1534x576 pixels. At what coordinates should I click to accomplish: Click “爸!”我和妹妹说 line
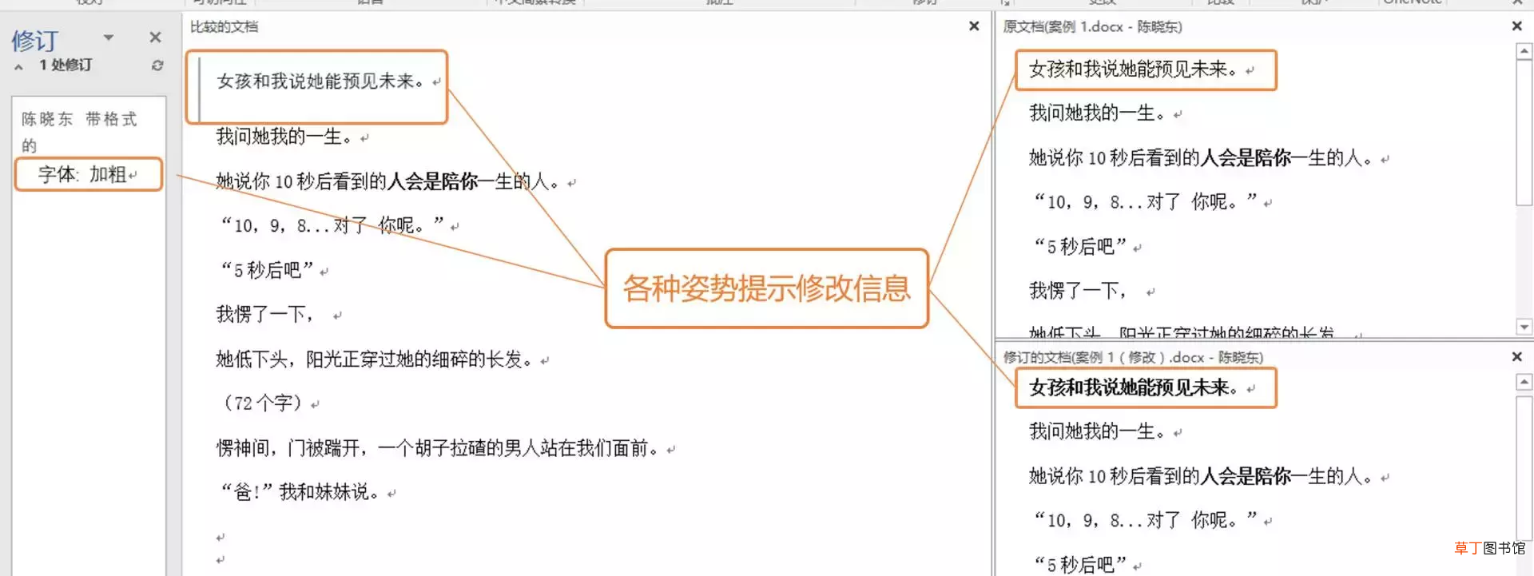click(300, 491)
